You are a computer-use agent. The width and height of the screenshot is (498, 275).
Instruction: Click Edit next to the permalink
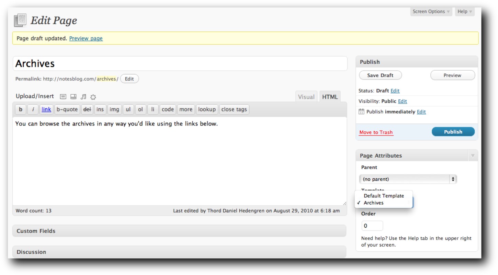129,79
